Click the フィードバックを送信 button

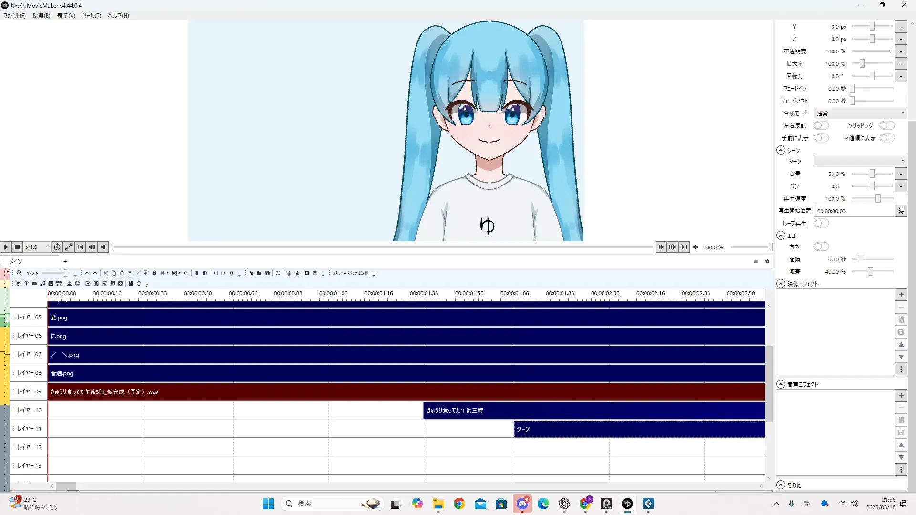[x=351, y=273]
